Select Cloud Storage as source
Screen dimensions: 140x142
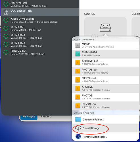(x=105, y=128)
